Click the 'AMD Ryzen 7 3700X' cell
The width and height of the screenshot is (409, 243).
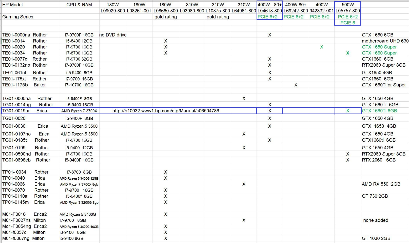(x=79, y=111)
